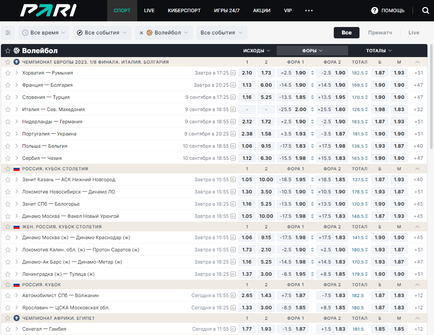Collapse the Чемпионат Европы 2023 section

(x=417, y=62)
